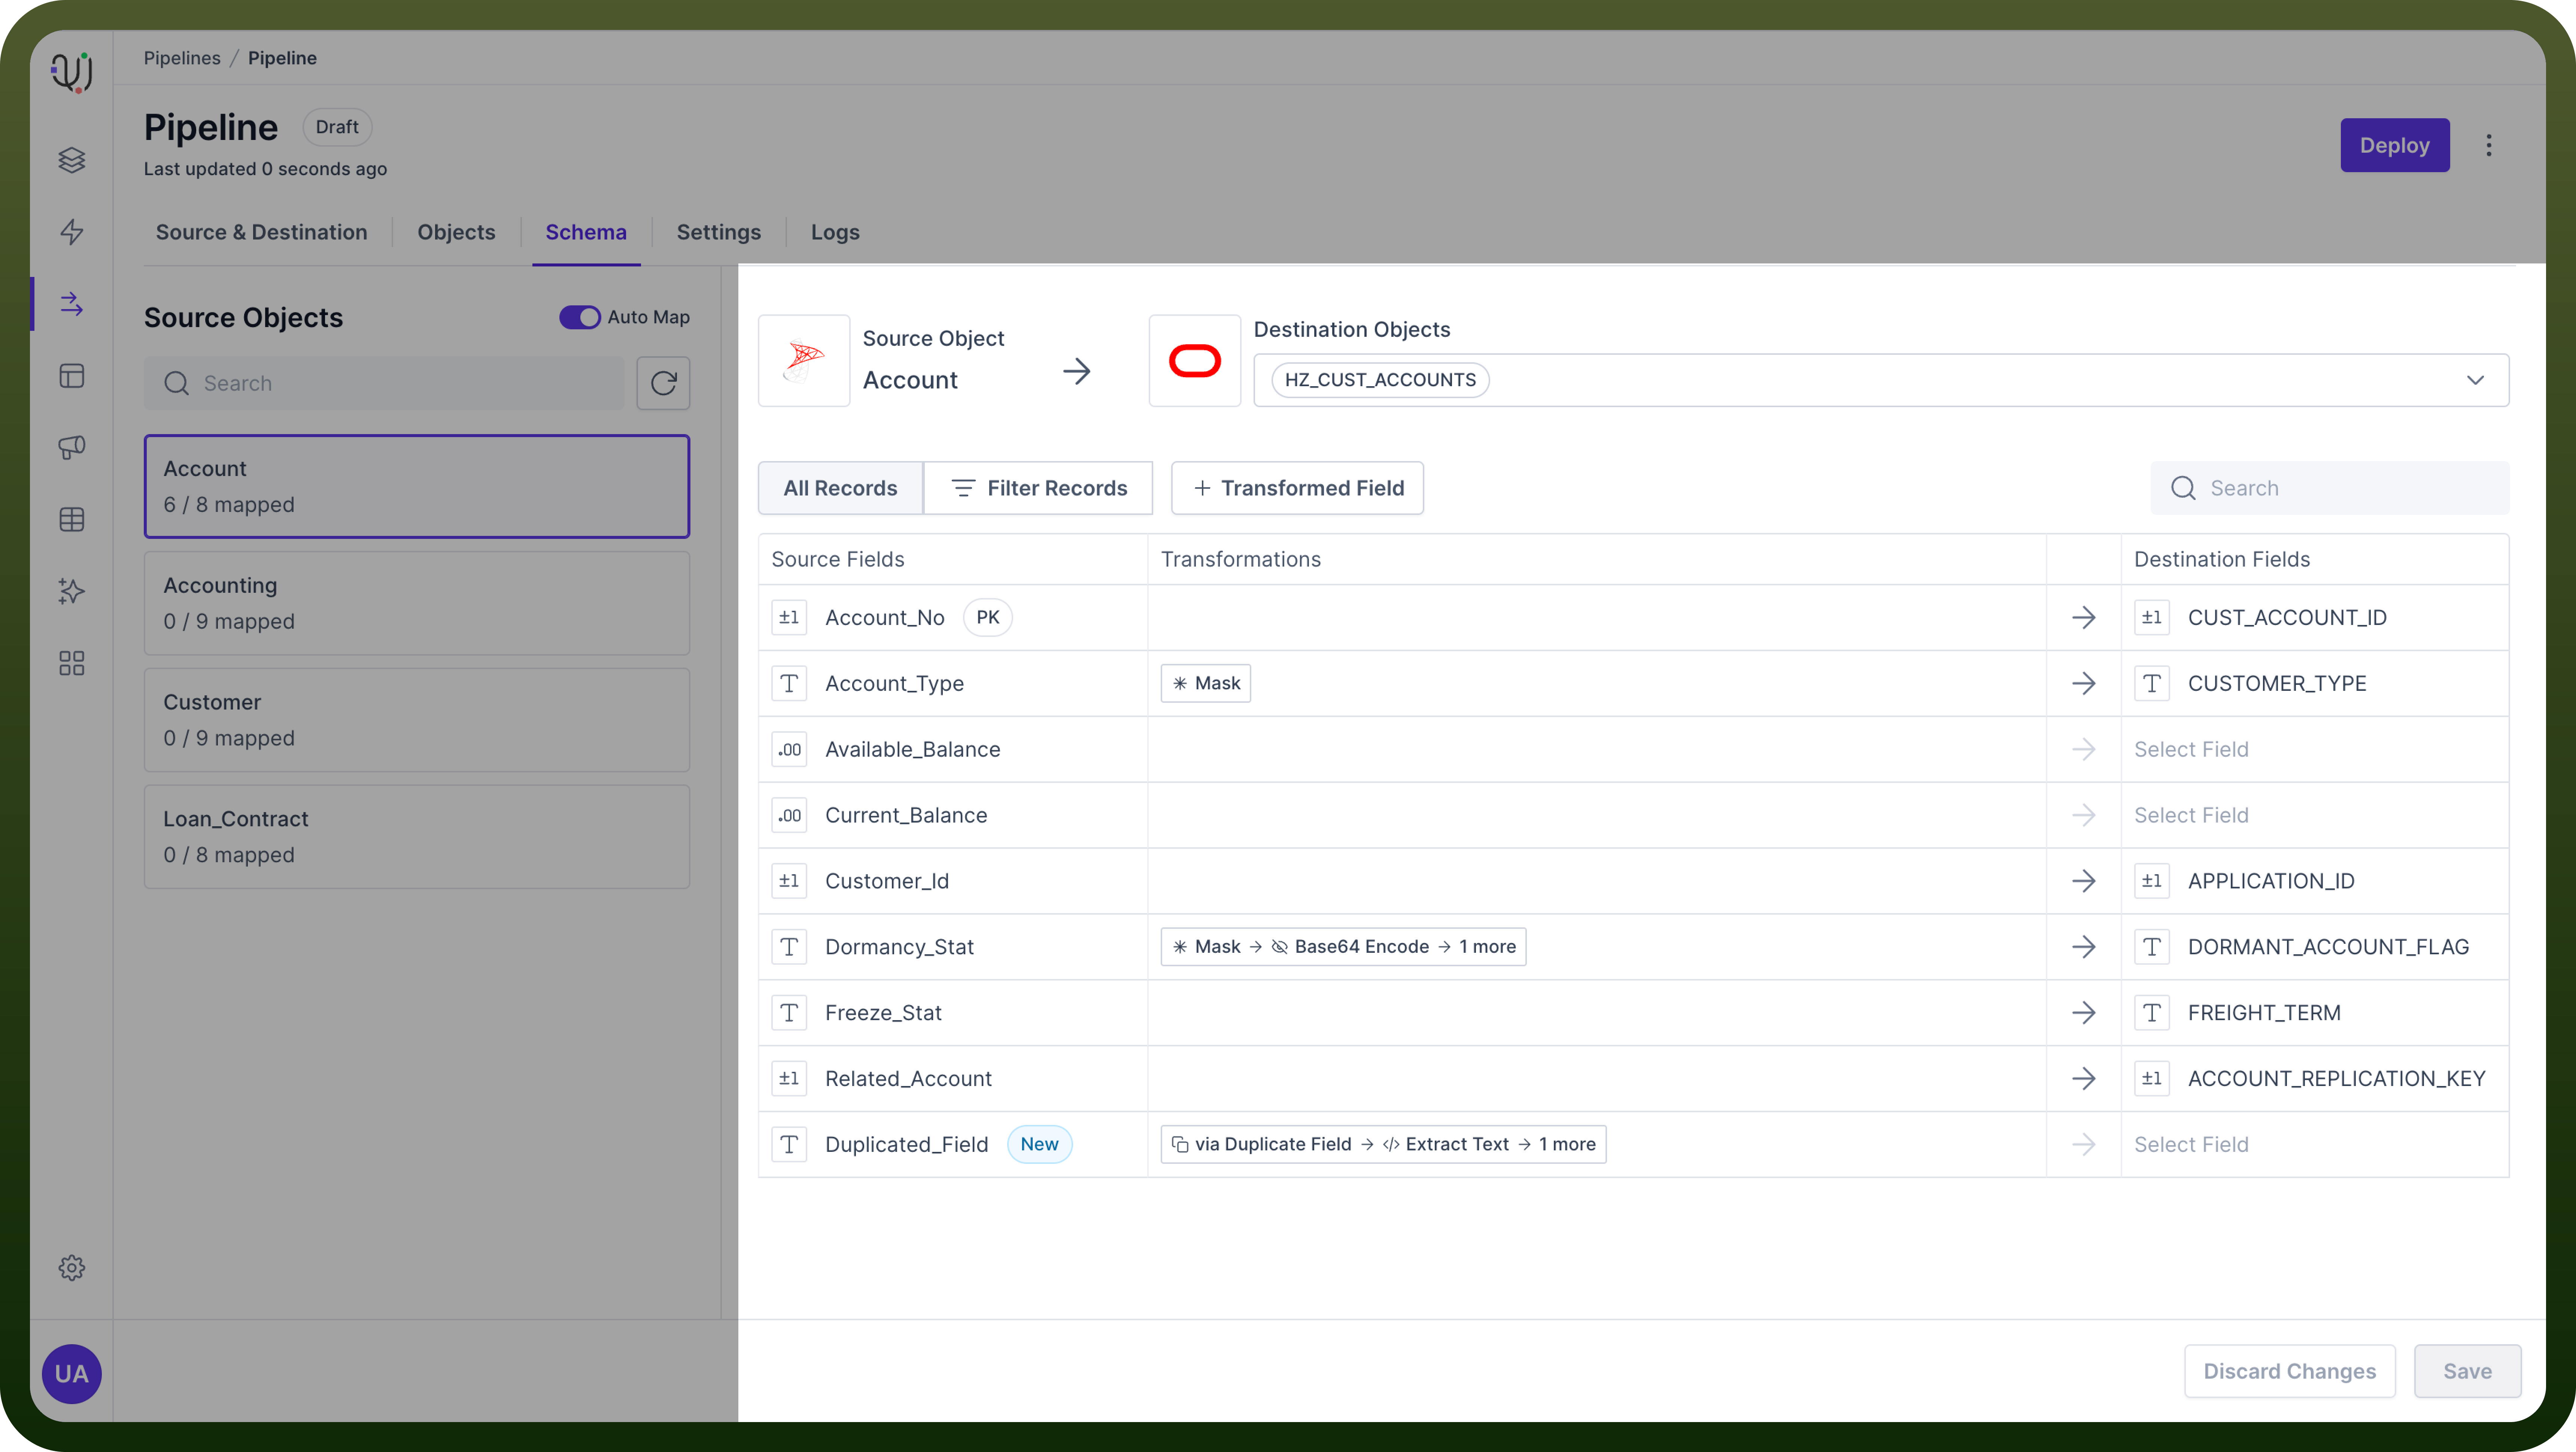This screenshot has height=1452, width=2576.
Task: Open Duplicated_Field transformation chain
Action: point(1383,1145)
